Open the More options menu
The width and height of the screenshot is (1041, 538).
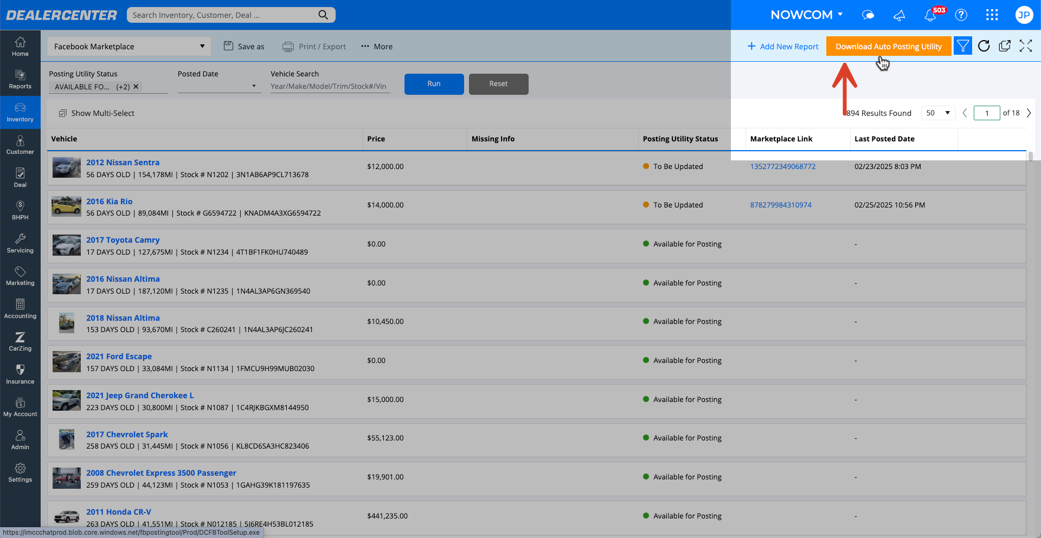[377, 46]
